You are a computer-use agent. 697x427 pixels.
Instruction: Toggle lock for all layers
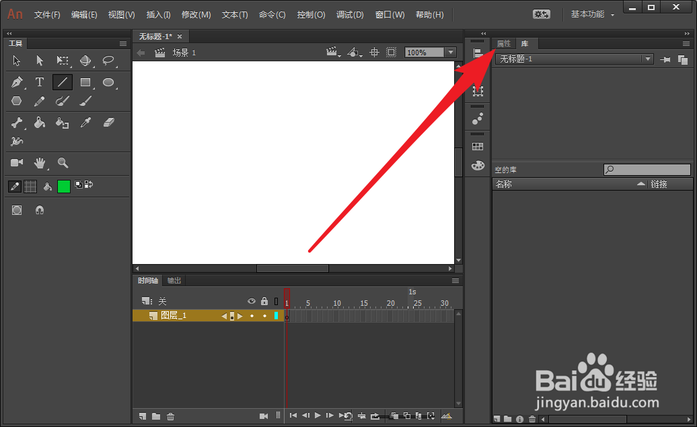click(x=264, y=301)
